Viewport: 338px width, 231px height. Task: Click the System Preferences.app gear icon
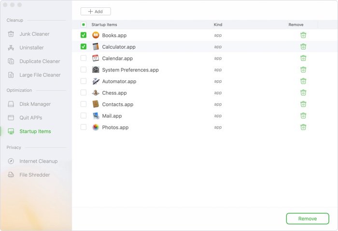(96, 70)
